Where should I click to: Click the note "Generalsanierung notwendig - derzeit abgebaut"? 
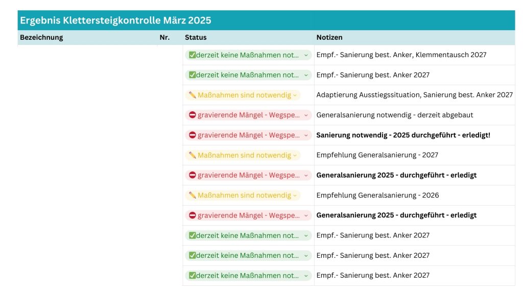pyautogui.click(x=394, y=115)
